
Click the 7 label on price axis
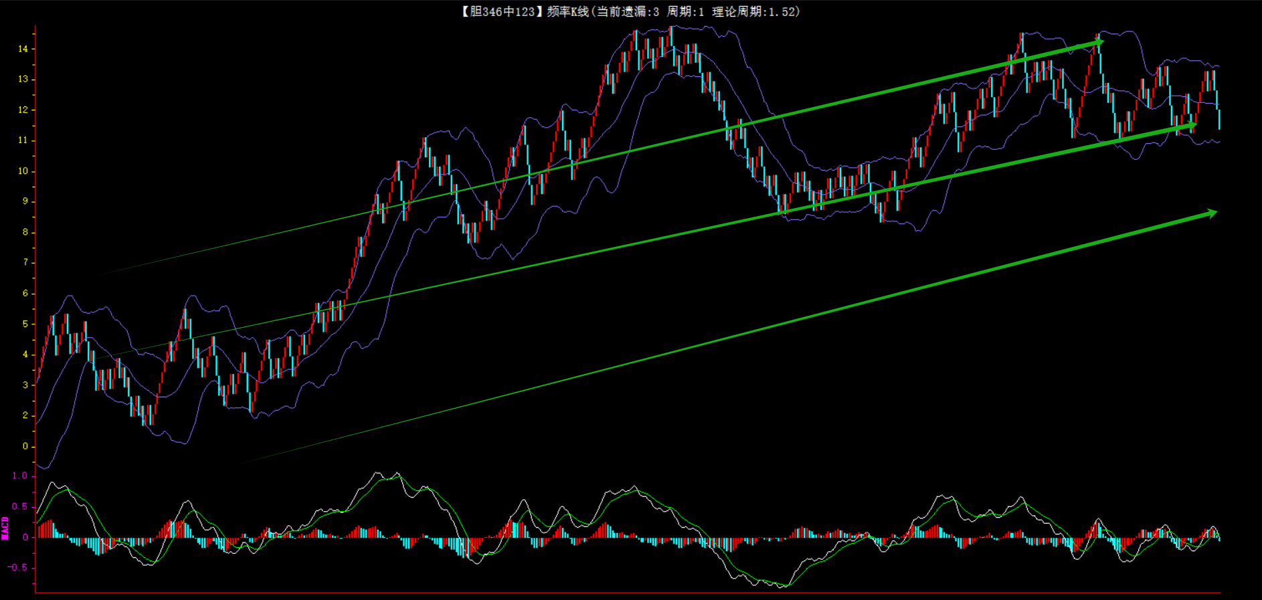coord(25,262)
